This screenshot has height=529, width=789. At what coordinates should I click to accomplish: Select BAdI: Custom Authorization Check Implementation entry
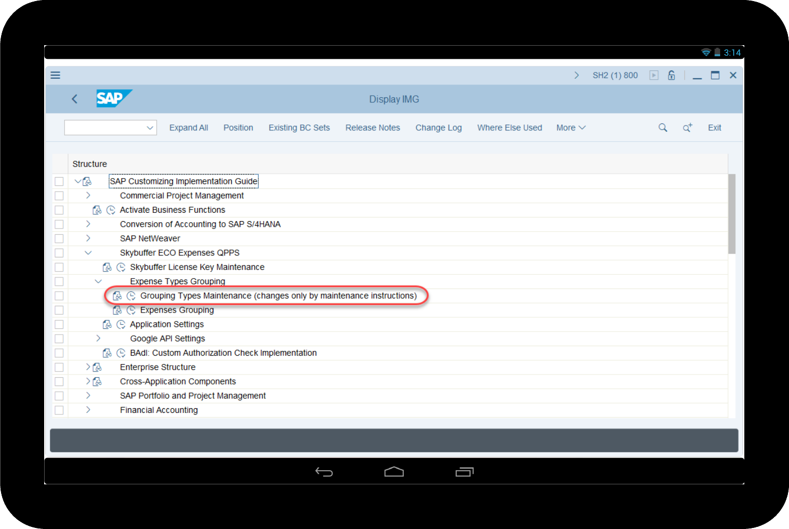(x=223, y=353)
